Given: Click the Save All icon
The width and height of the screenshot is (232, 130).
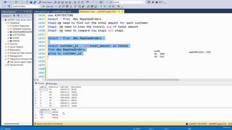Looking at the screenshot, I should pos(35,2).
